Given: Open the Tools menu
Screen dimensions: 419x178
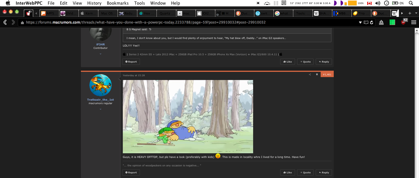Looking at the screenshot, I should click(140, 3).
